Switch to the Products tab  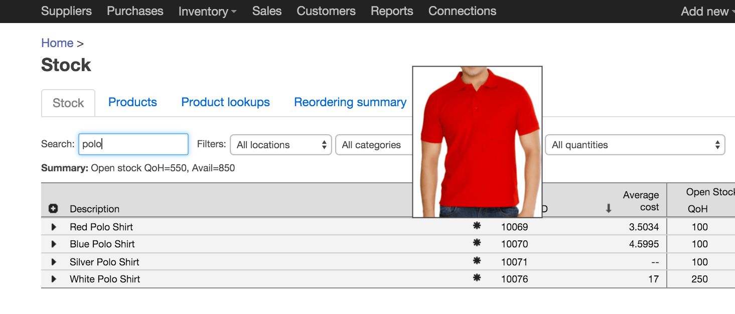click(132, 102)
